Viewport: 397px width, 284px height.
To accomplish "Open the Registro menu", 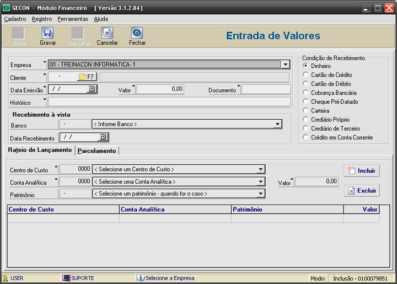I will (42, 19).
